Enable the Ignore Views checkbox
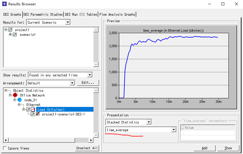Screen dimensions: 243x154 [x=5, y=148]
